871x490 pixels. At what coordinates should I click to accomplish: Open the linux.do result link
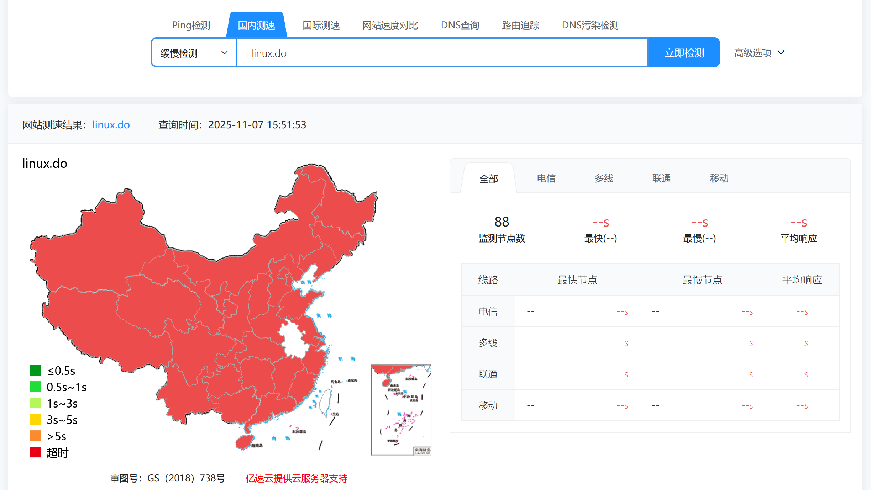111,125
